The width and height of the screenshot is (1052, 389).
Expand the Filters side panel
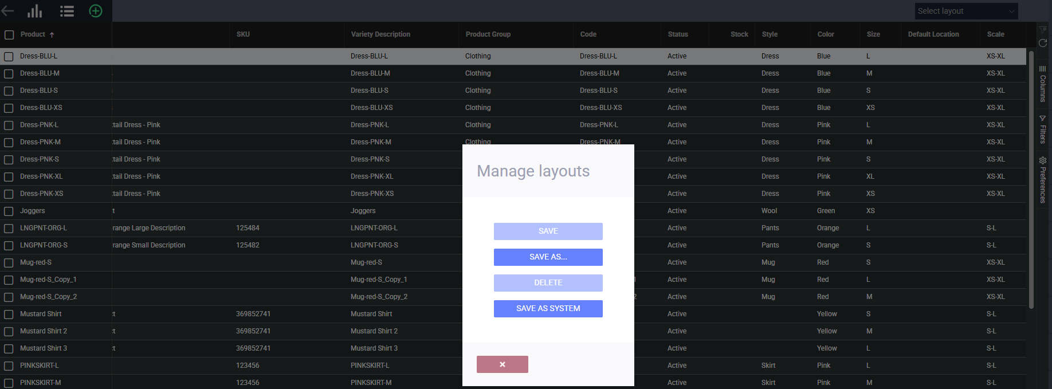(x=1042, y=129)
